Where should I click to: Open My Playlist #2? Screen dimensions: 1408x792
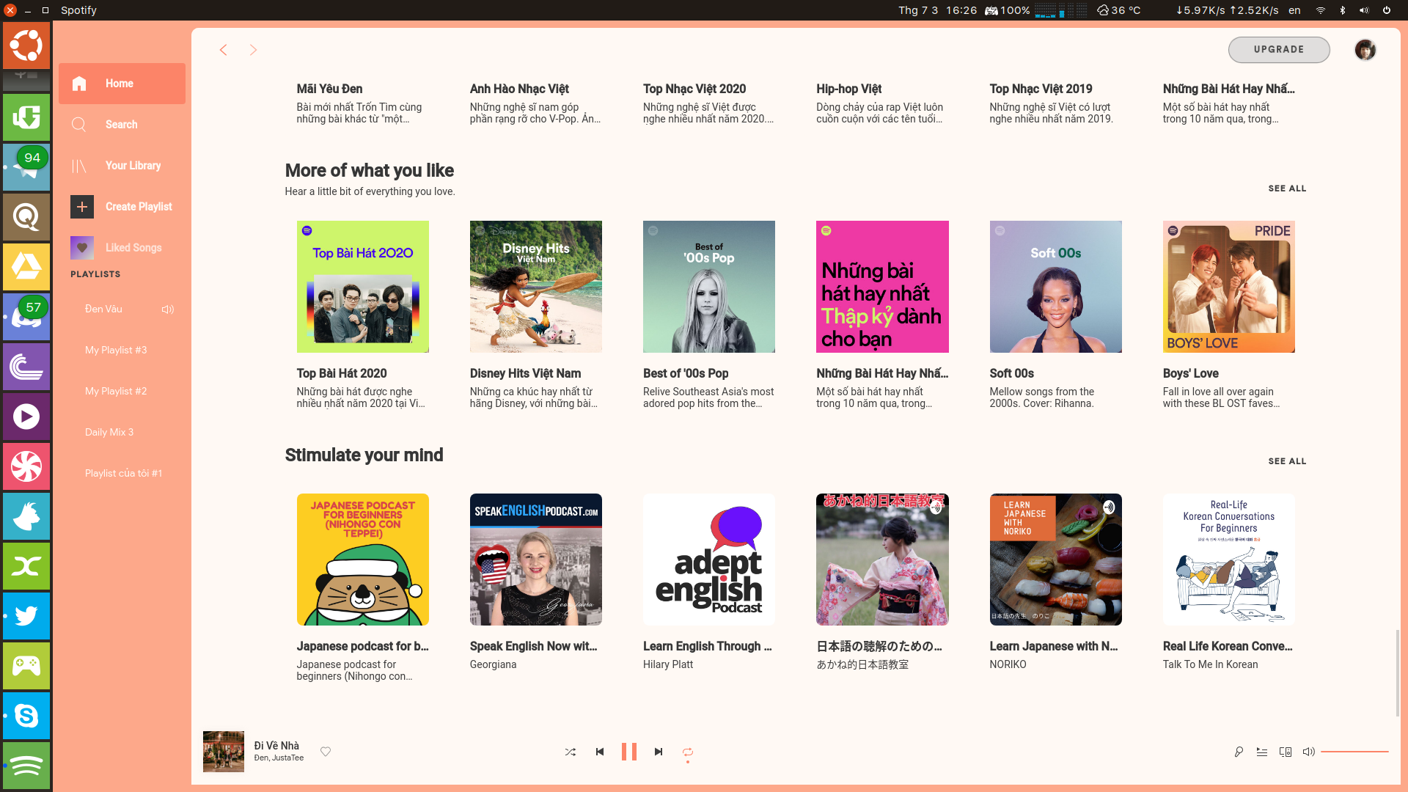coord(116,392)
